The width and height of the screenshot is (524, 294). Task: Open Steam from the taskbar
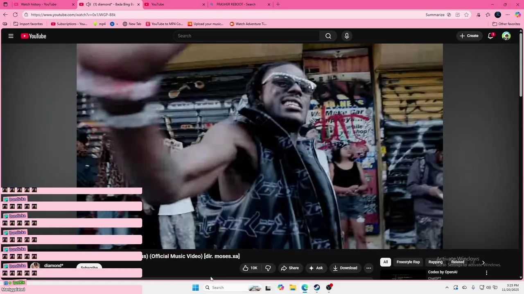317,287
